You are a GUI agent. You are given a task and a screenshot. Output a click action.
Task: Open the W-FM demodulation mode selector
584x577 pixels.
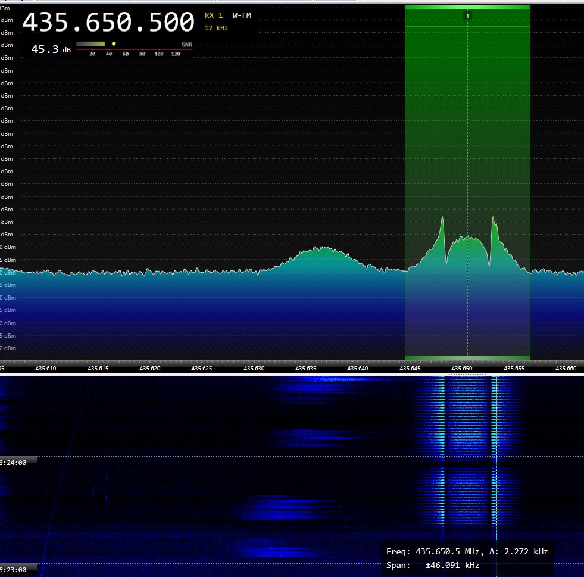tap(242, 15)
